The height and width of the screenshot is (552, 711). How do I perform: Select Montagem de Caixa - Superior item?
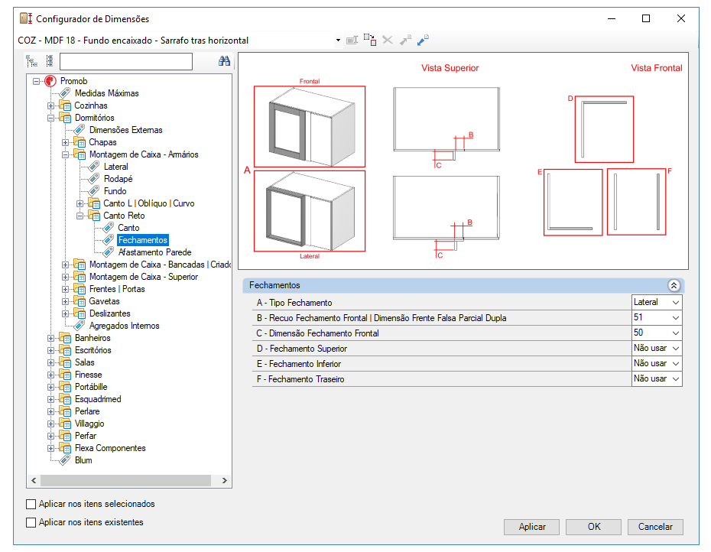tap(144, 277)
